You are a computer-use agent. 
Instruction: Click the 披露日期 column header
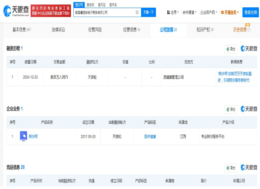click(x=31, y=62)
